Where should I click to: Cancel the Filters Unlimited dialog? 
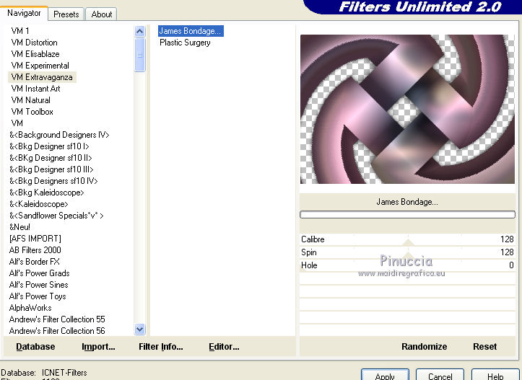pos(440,375)
